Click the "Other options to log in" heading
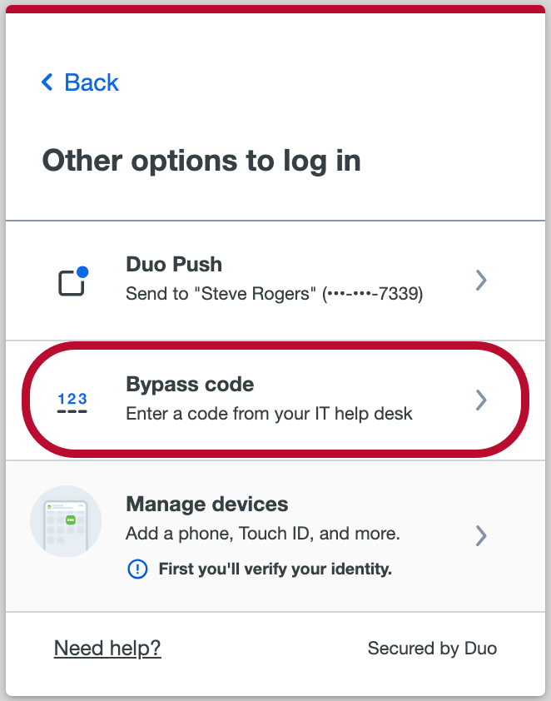 (201, 160)
